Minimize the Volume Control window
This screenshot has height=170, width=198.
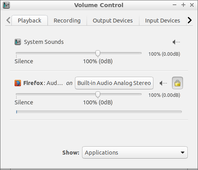tap(174, 5)
